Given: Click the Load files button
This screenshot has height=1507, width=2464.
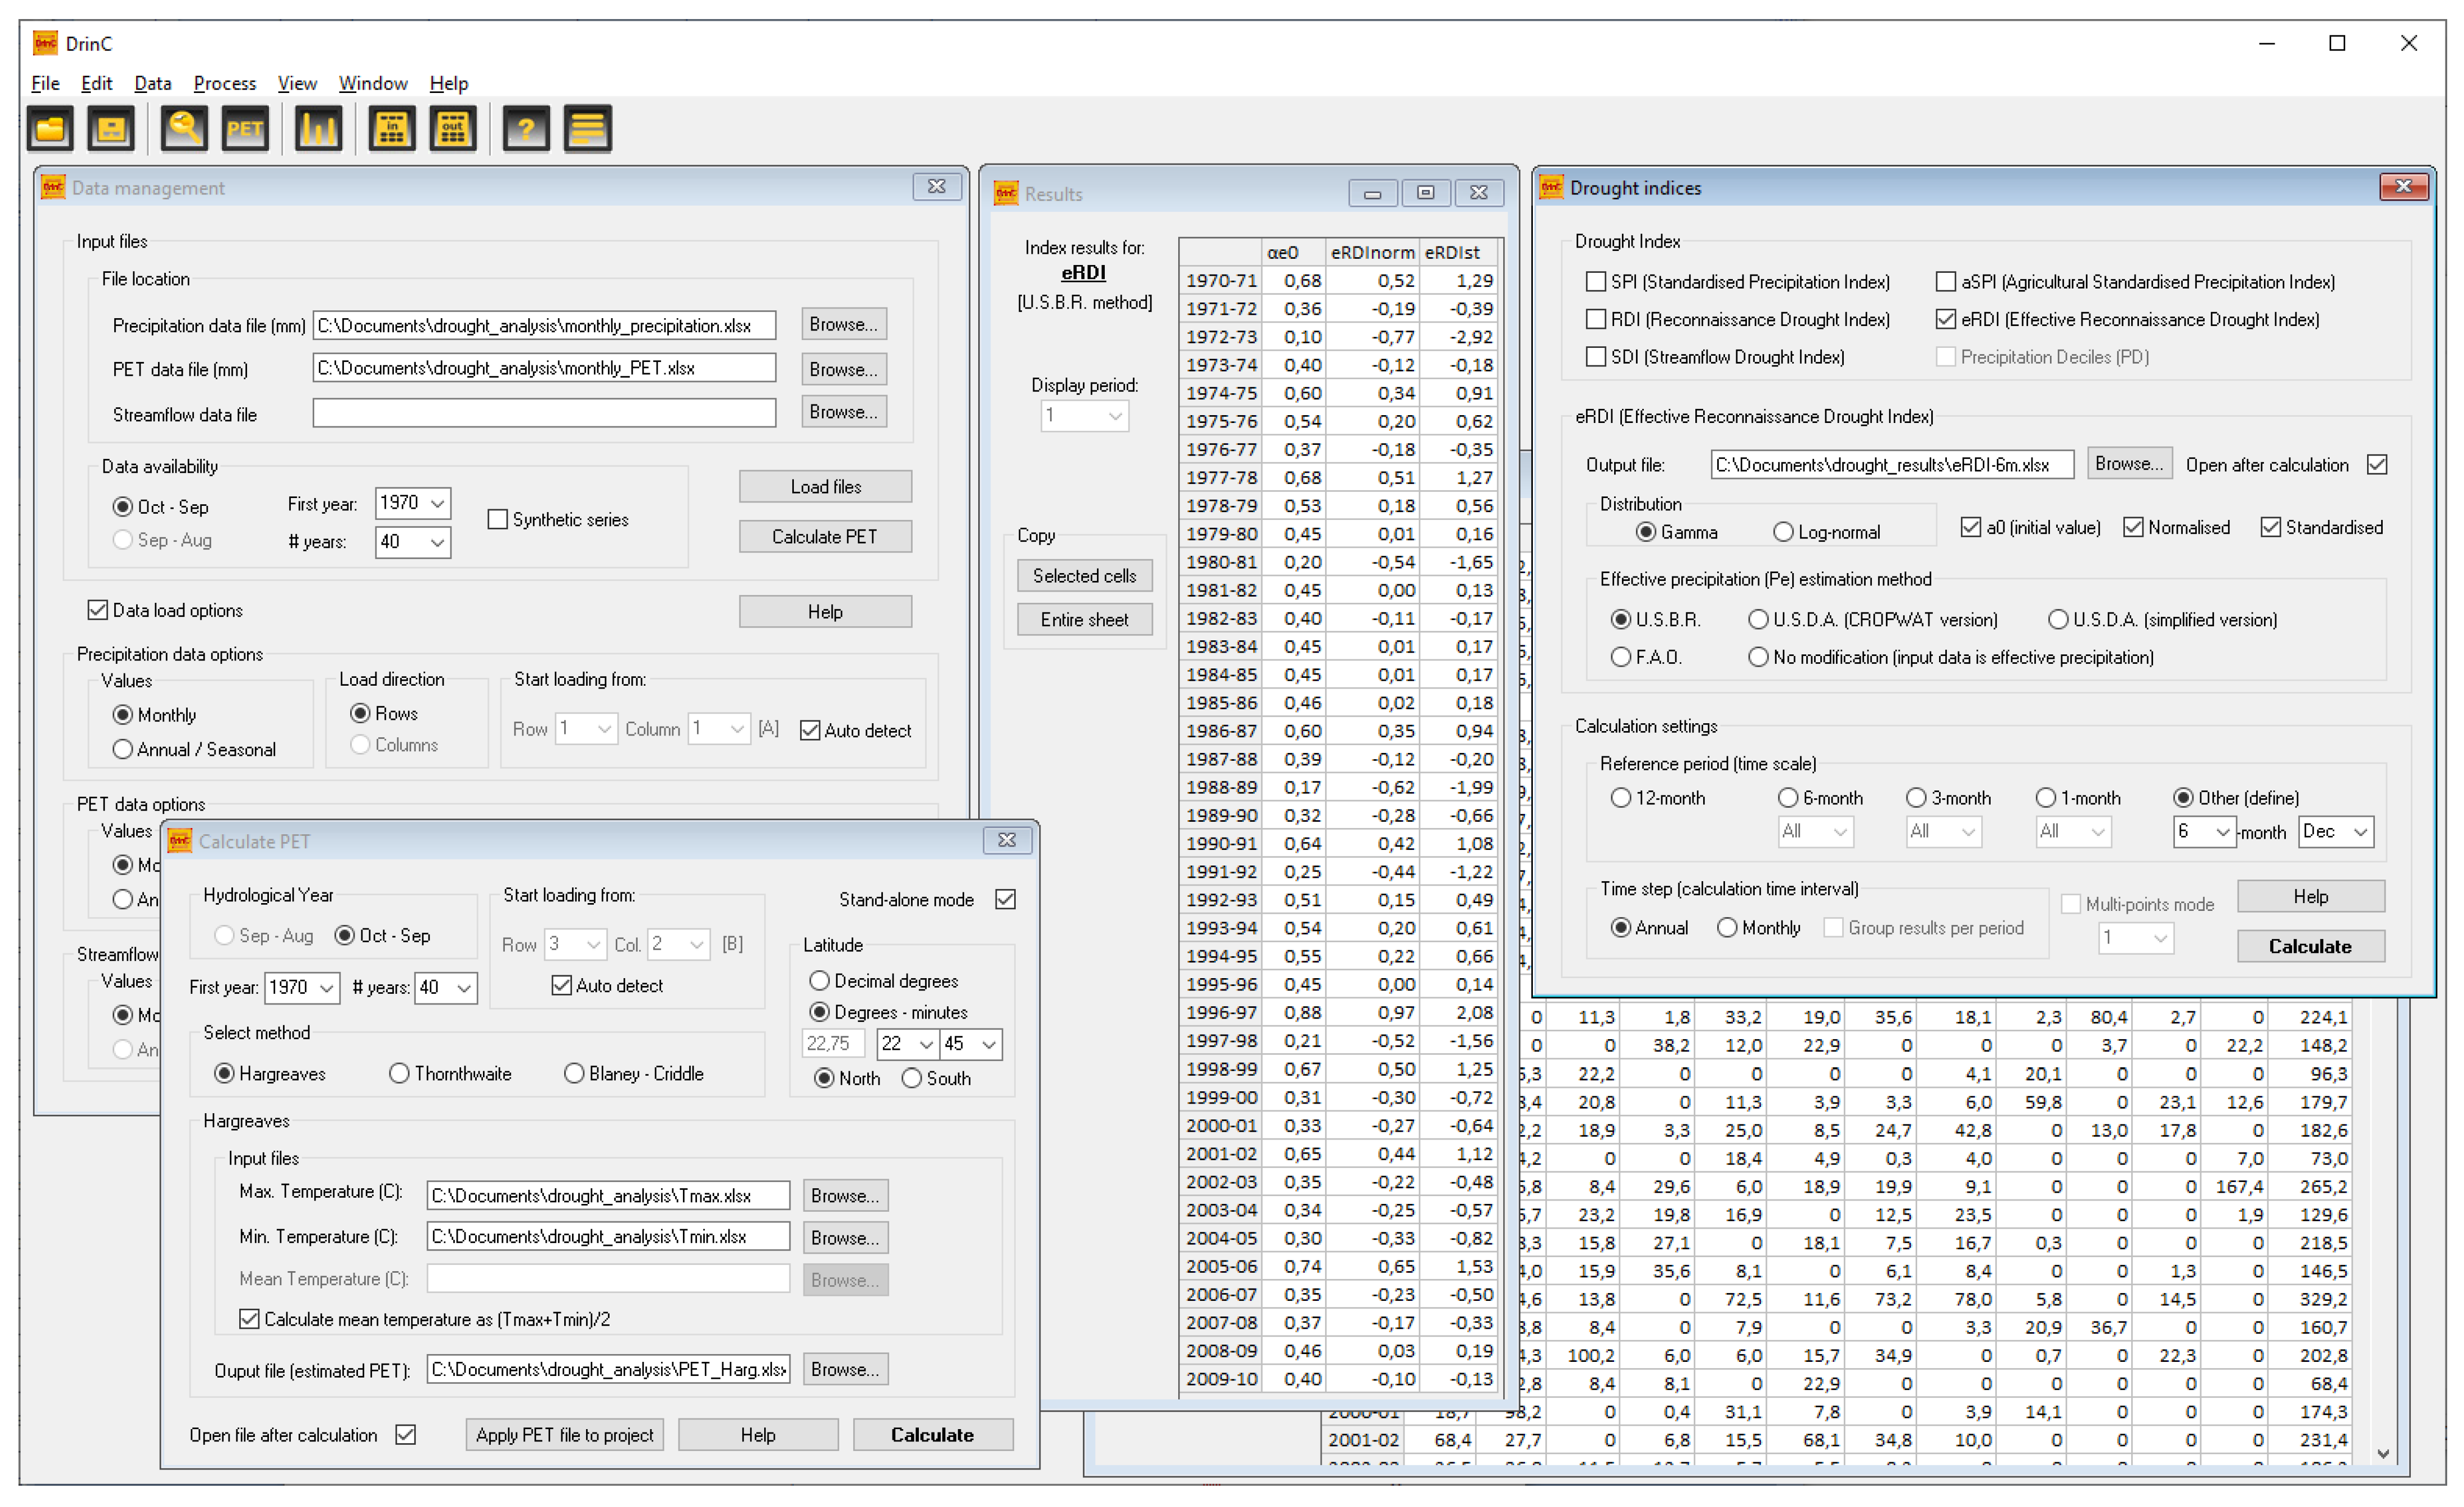Looking at the screenshot, I should click(x=825, y=487).
